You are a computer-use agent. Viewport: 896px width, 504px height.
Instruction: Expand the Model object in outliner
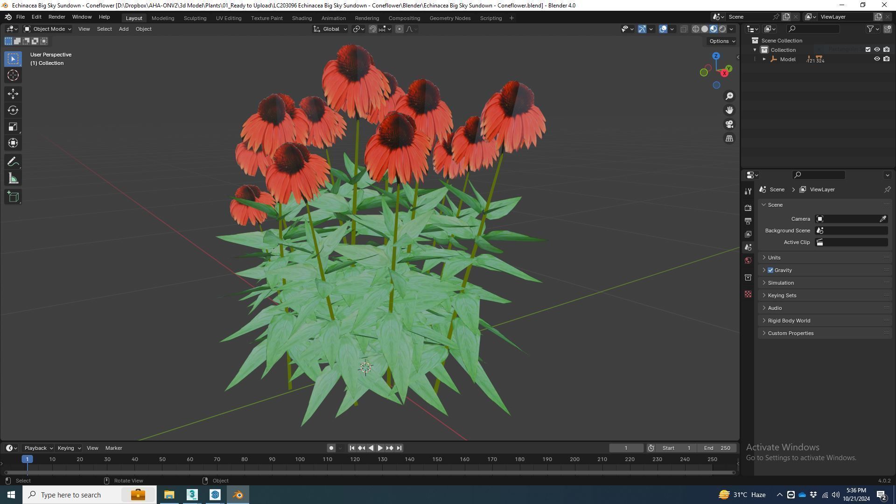pos(764,59)
